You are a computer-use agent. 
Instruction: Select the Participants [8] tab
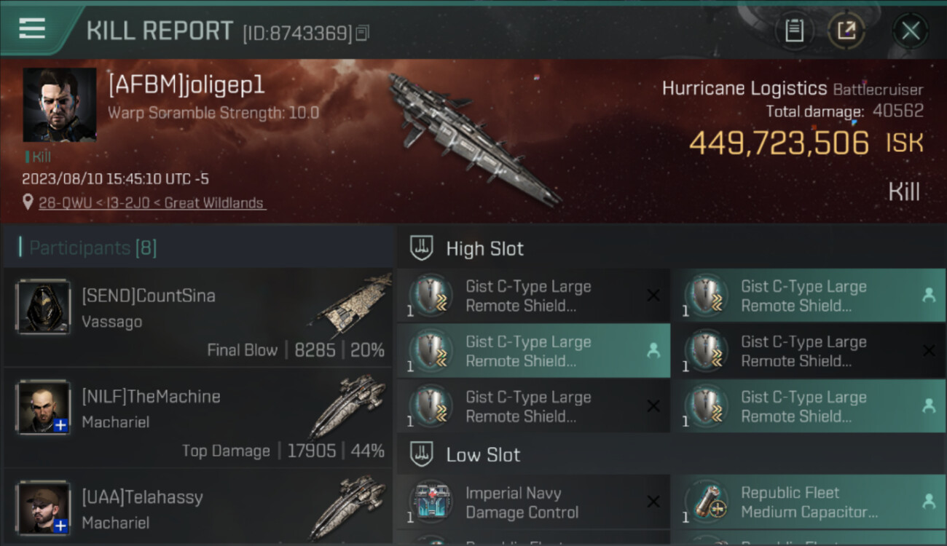coord(93,248)
